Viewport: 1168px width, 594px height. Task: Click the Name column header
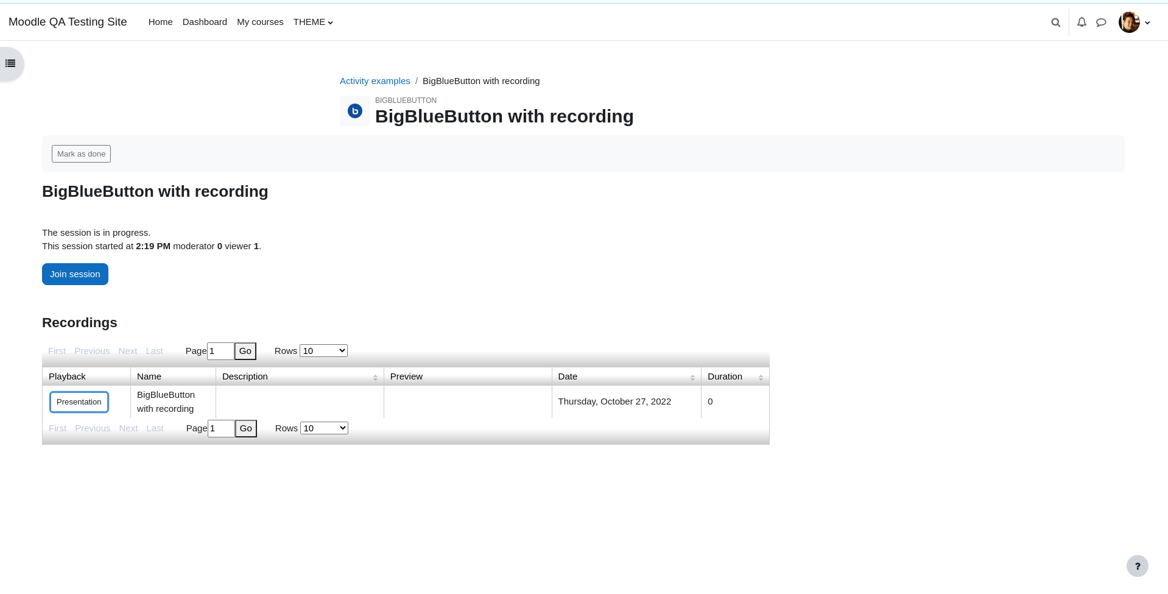pos(174,377)
